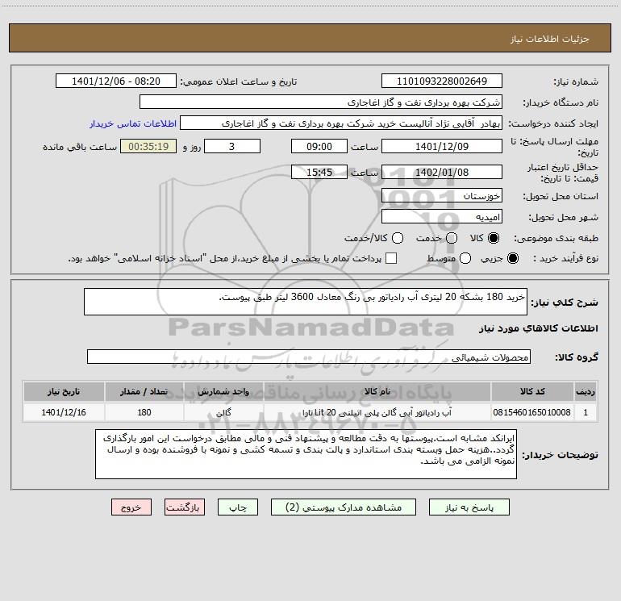Click buyer notes text area
Screen dimensions: 621x601
pyautogui.click(x=306, y=454)
